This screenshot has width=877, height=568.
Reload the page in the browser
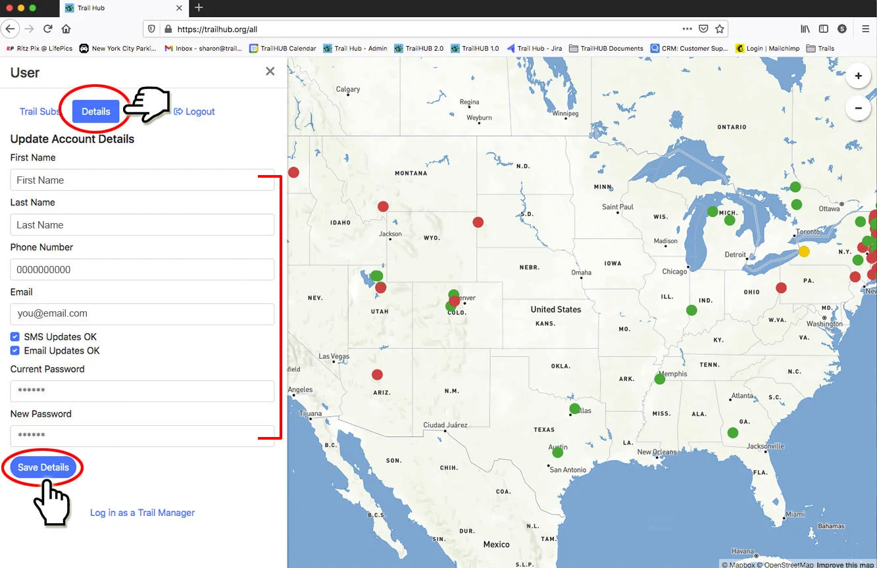click(x=47, y=29)
